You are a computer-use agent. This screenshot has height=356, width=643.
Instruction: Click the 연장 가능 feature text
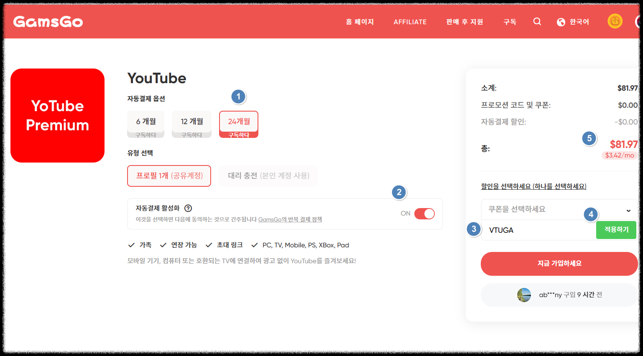[x=184, y=245]
